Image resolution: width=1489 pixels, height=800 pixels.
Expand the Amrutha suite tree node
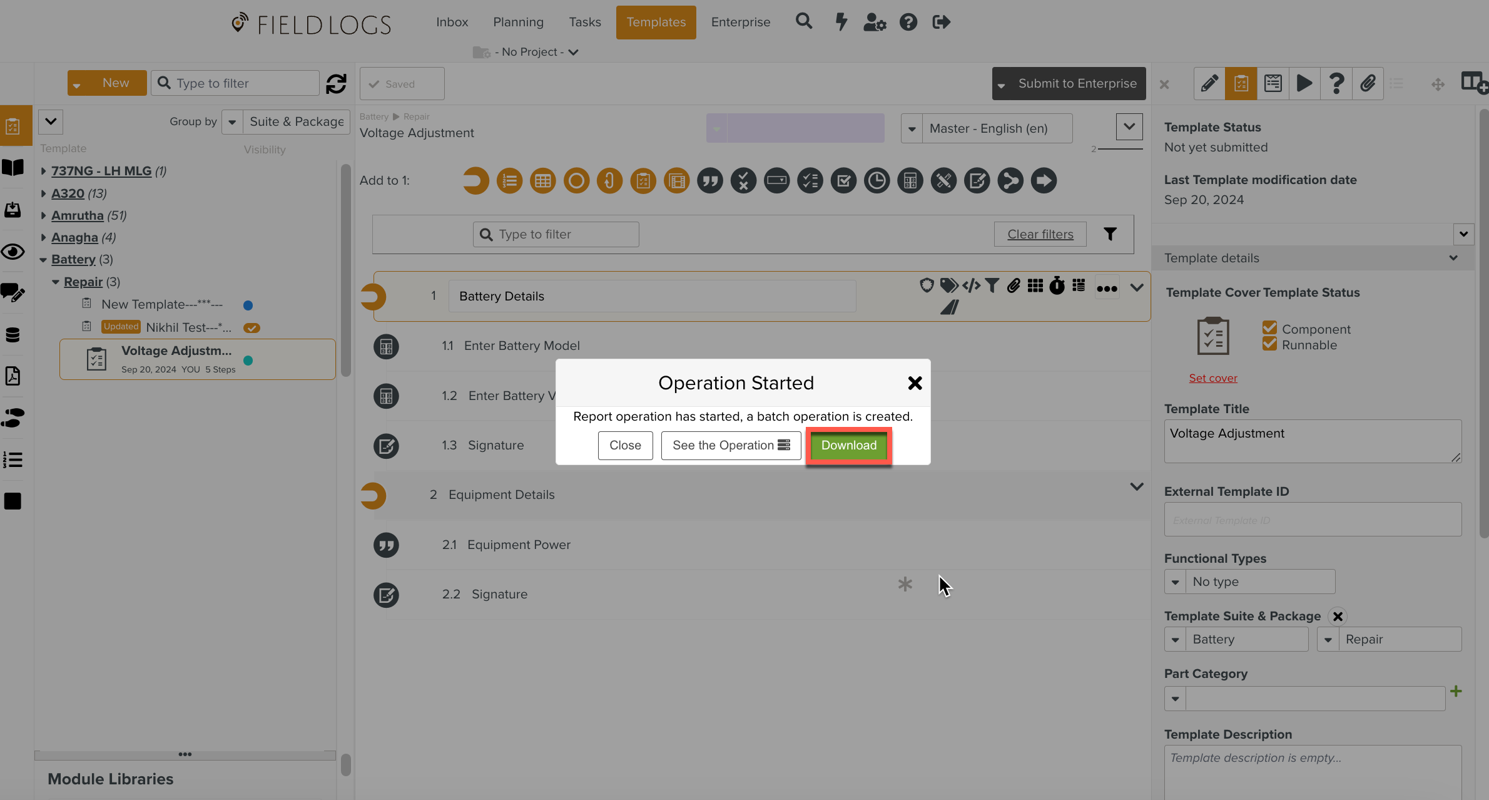click(x=43, y=216)
